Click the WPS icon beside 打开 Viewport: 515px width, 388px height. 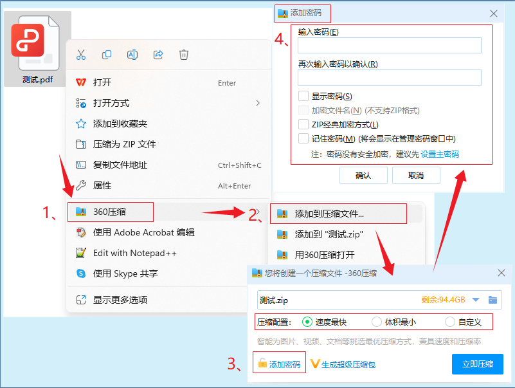coord(81,82)
